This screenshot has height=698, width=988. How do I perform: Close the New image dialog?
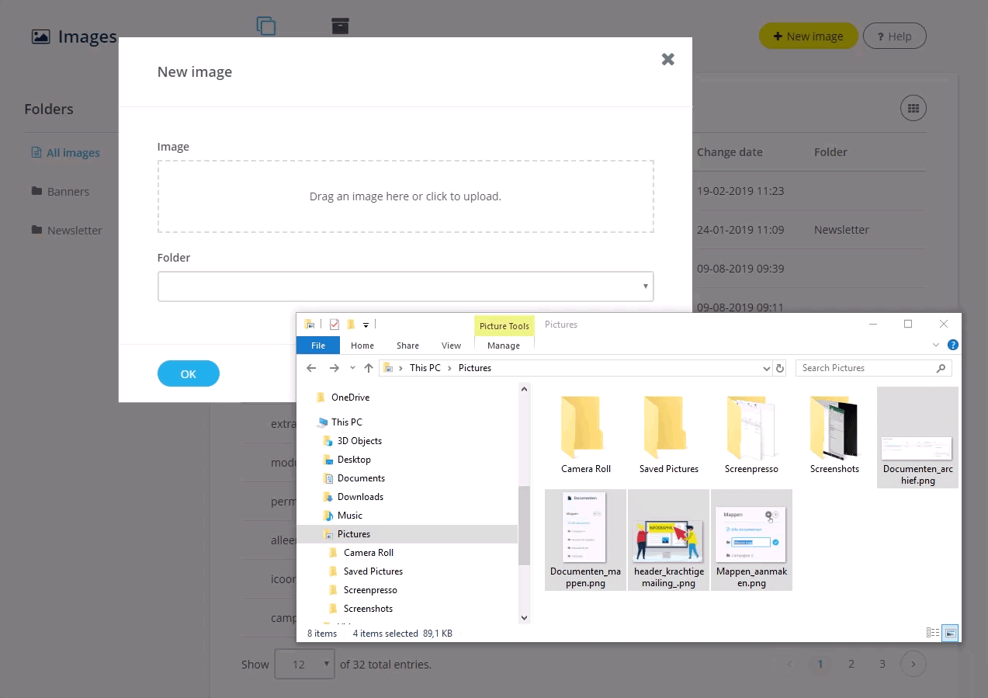coord(667,60)
